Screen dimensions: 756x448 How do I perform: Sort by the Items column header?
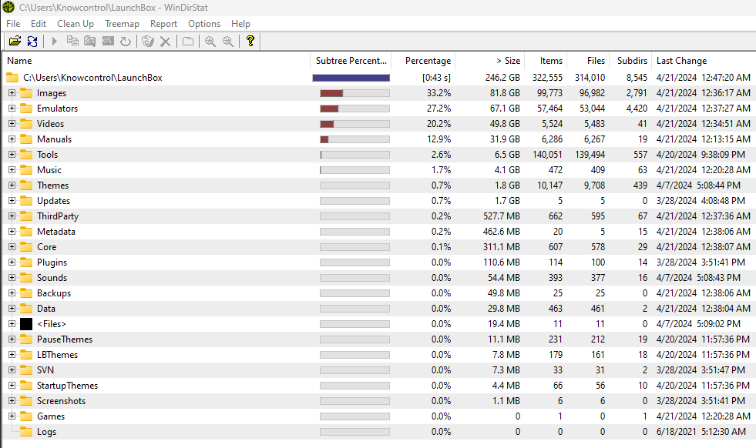point(546,61)
